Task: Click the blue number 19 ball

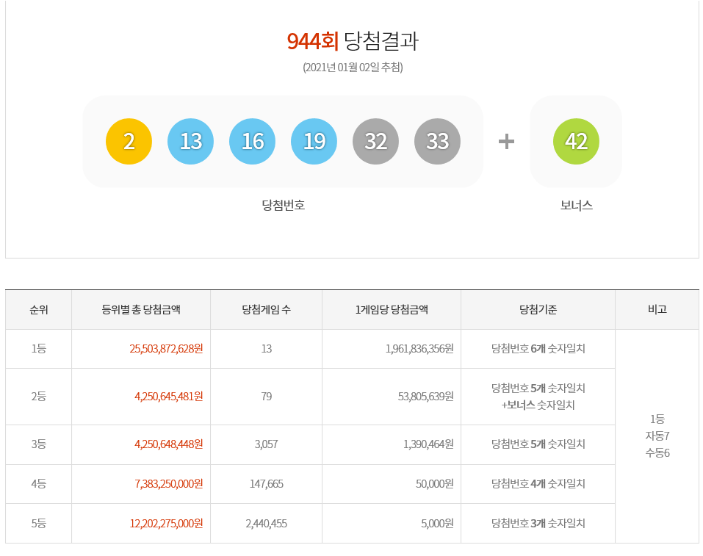Action: (314, 141)
